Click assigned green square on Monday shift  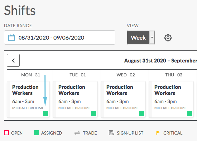45,114
